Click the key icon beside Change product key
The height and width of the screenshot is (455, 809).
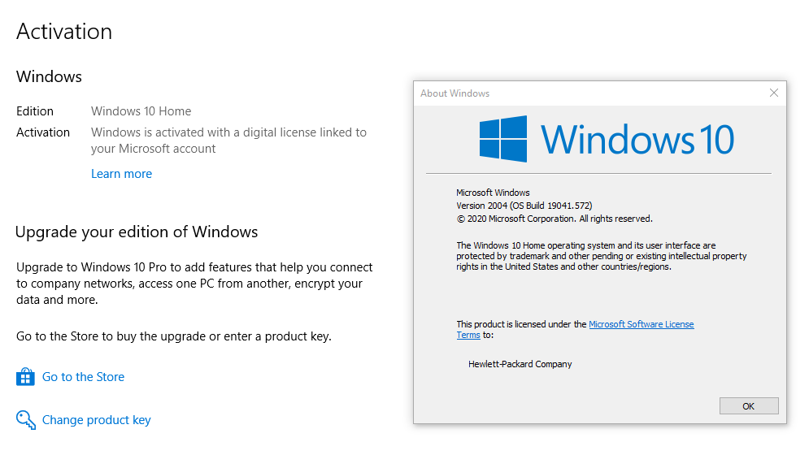25,420
